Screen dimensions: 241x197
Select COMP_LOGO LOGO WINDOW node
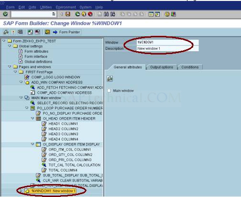coord(55,77)
